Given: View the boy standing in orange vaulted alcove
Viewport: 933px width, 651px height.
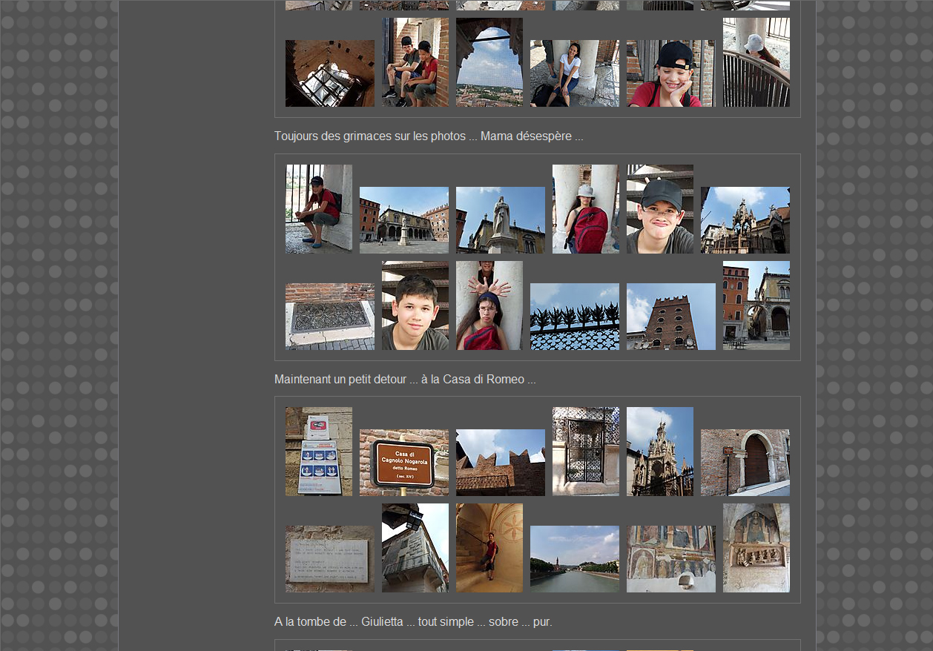Looking at the screenshot, I should click(489, 548).
